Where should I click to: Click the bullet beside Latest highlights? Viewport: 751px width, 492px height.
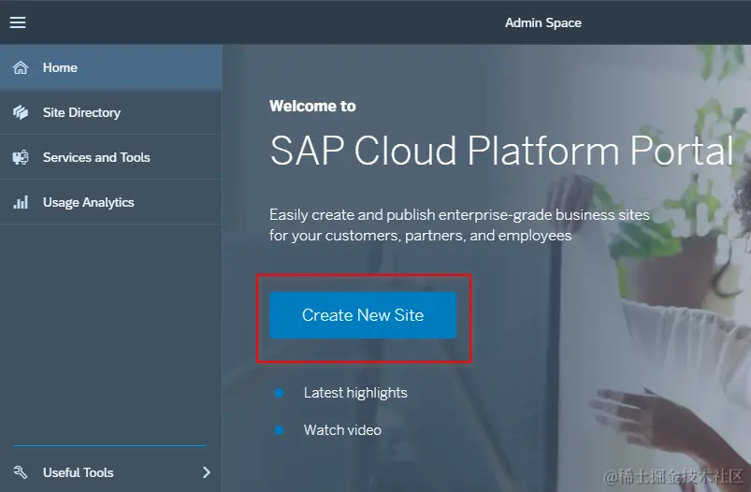click(279, 393)
